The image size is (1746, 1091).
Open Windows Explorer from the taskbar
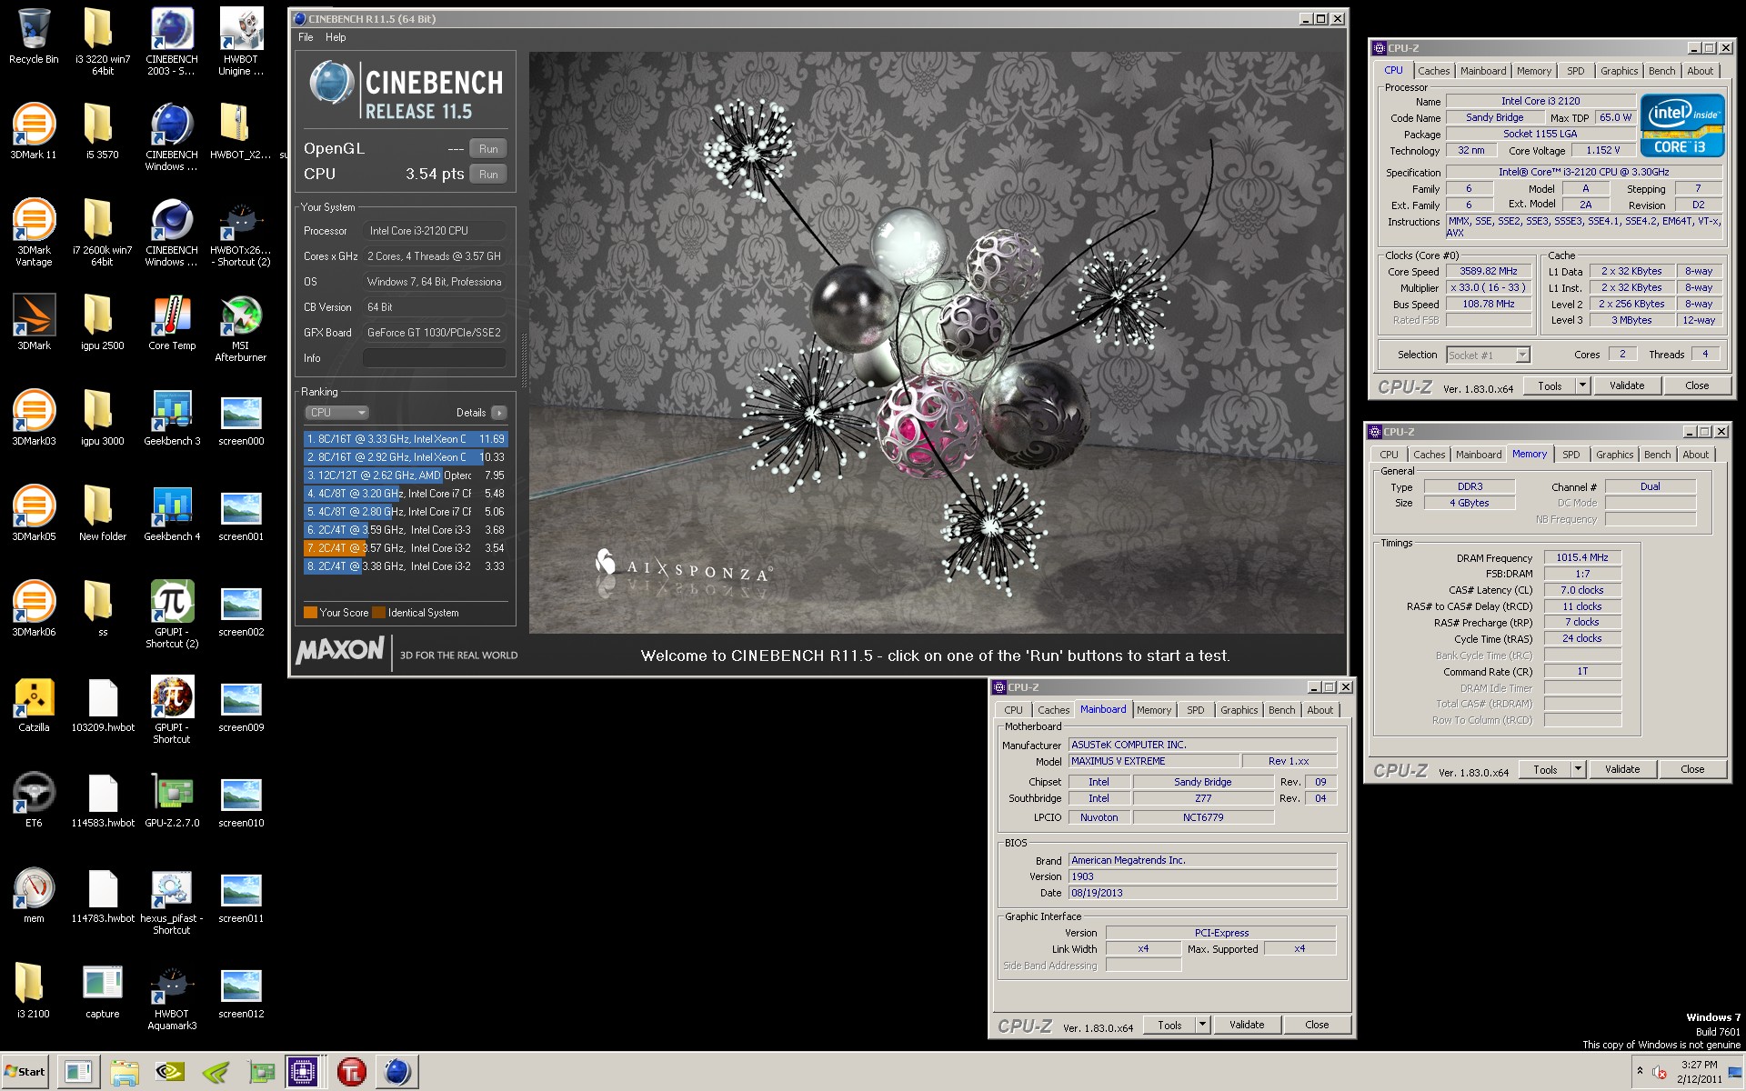(125, 1072)
